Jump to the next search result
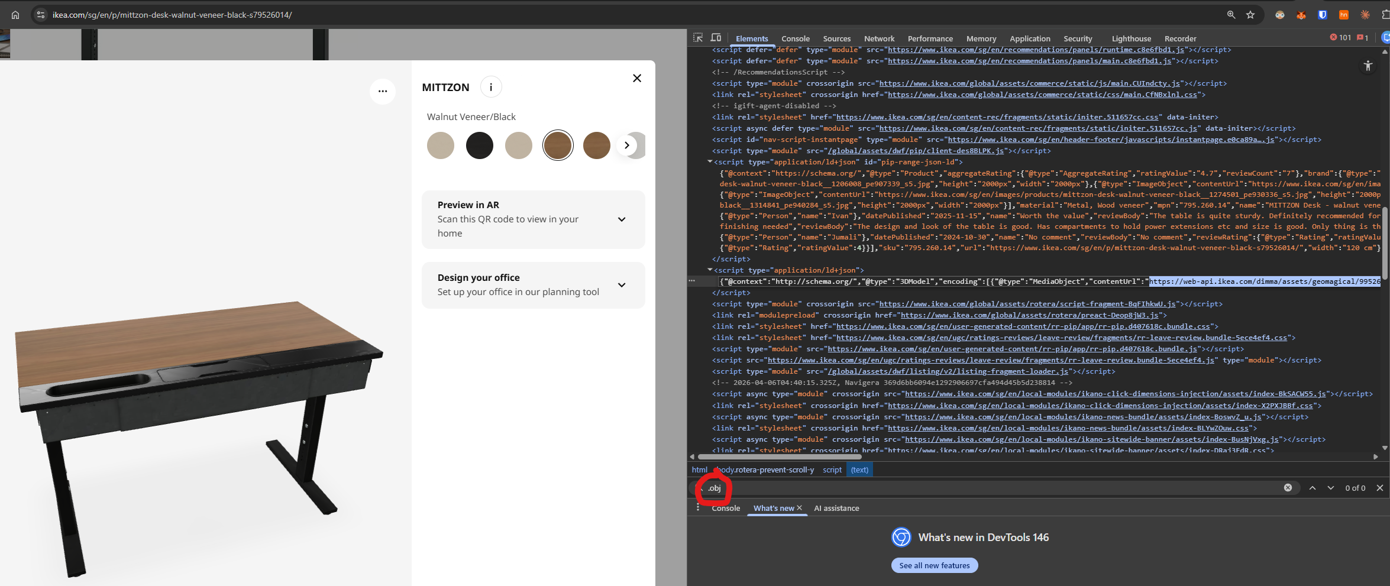This screenshot has width=1390, height=586. (1331, 488)
